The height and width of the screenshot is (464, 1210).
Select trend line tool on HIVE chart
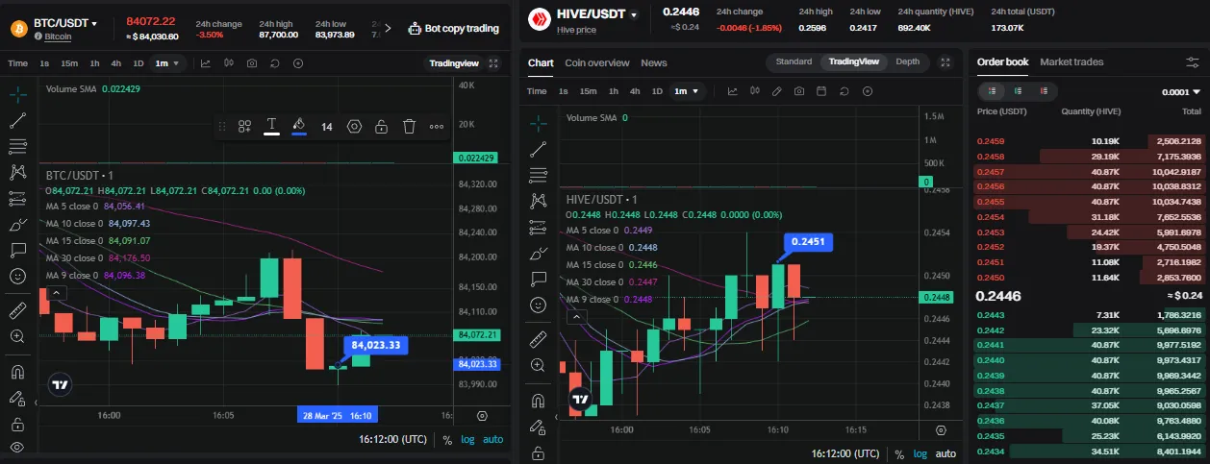pyautogui.click(x=538, y=149)
